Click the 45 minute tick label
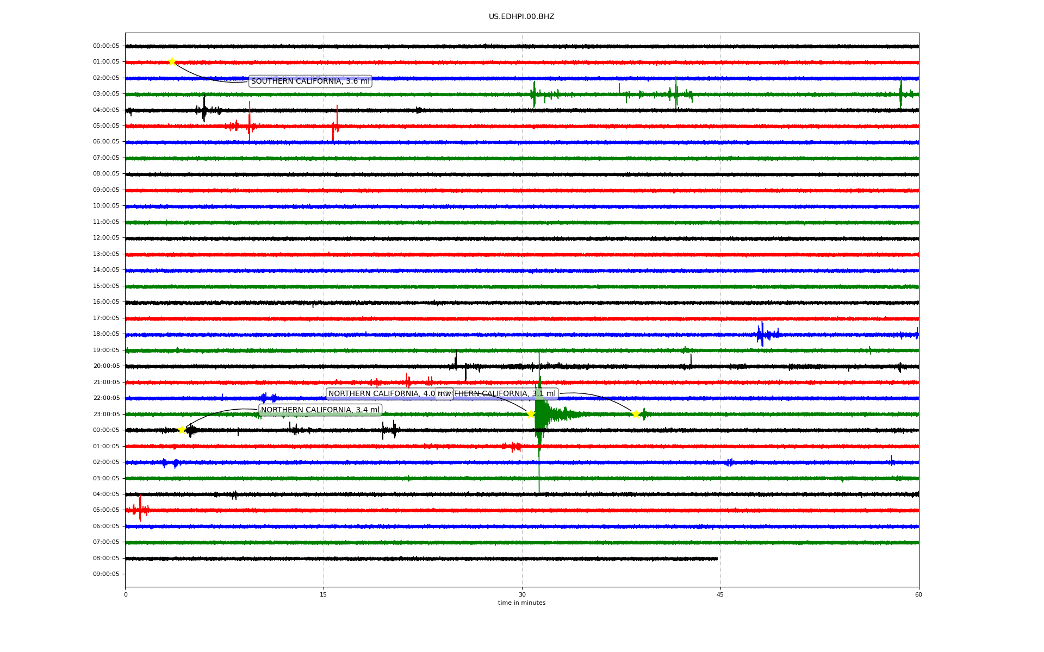Screen dimensions: 1044x652 [x=720, y=594]
